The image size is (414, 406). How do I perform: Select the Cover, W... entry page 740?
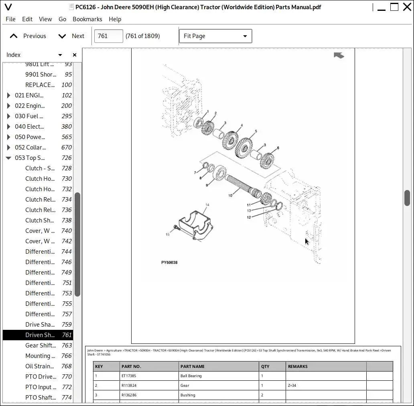tap(38, 231)
